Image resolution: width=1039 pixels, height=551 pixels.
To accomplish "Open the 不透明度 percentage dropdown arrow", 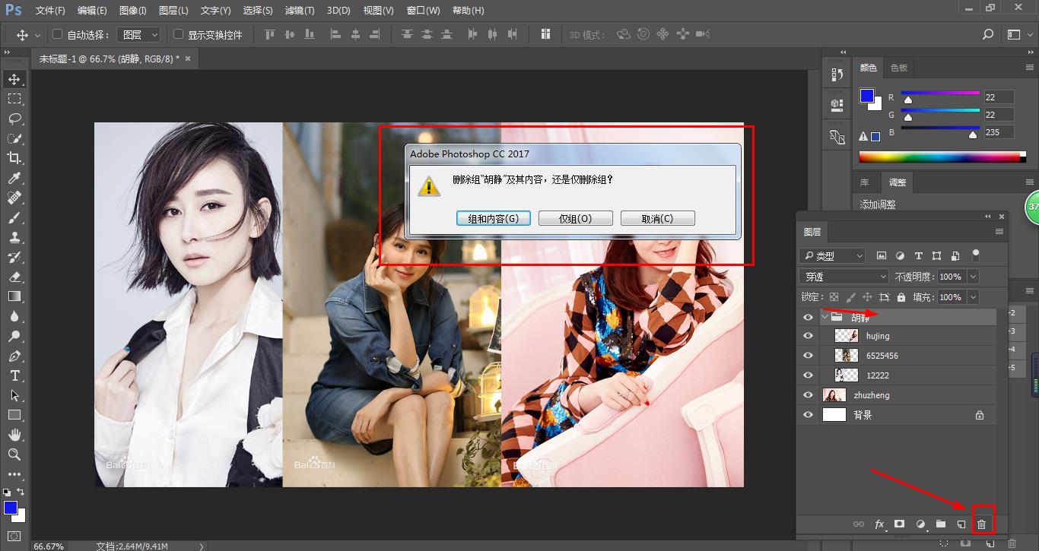I will (973, 277).
